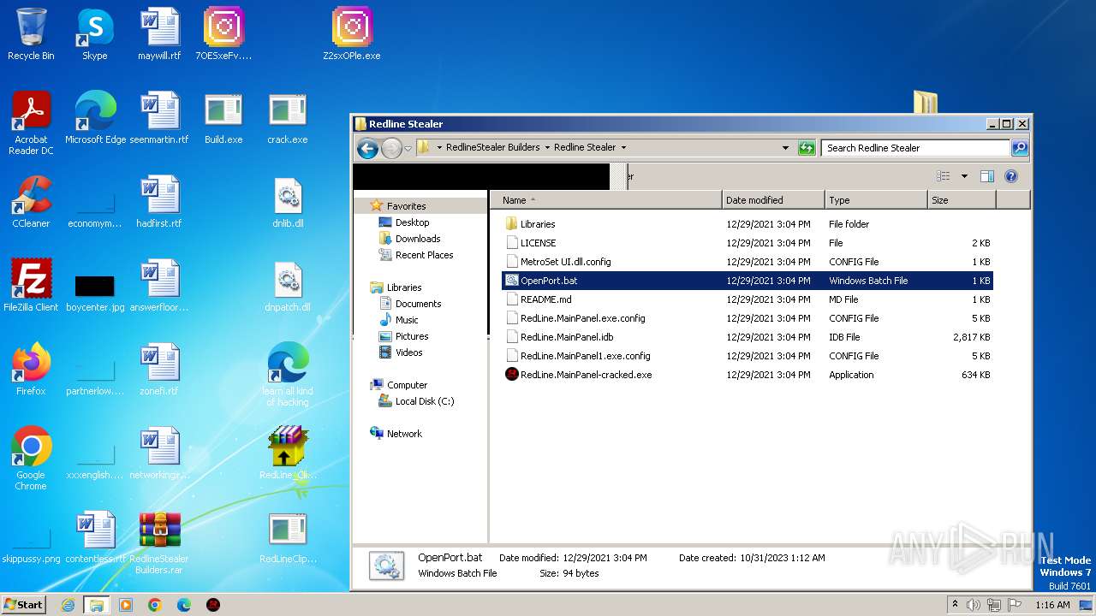Open the Windows Start menu
The image size is (1096, 616).
24,605
